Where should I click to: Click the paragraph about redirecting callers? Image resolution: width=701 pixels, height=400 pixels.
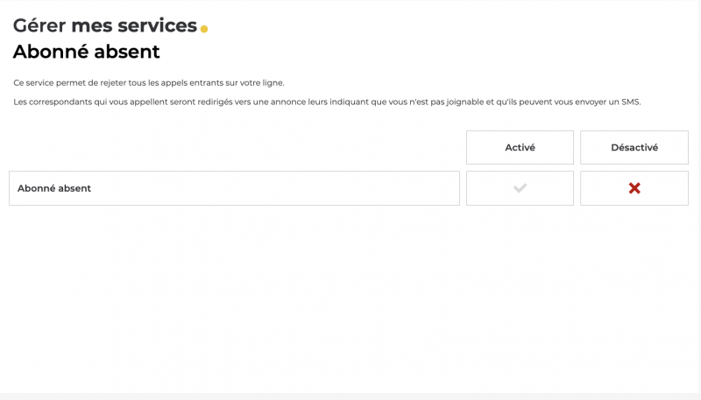(327, 102)
